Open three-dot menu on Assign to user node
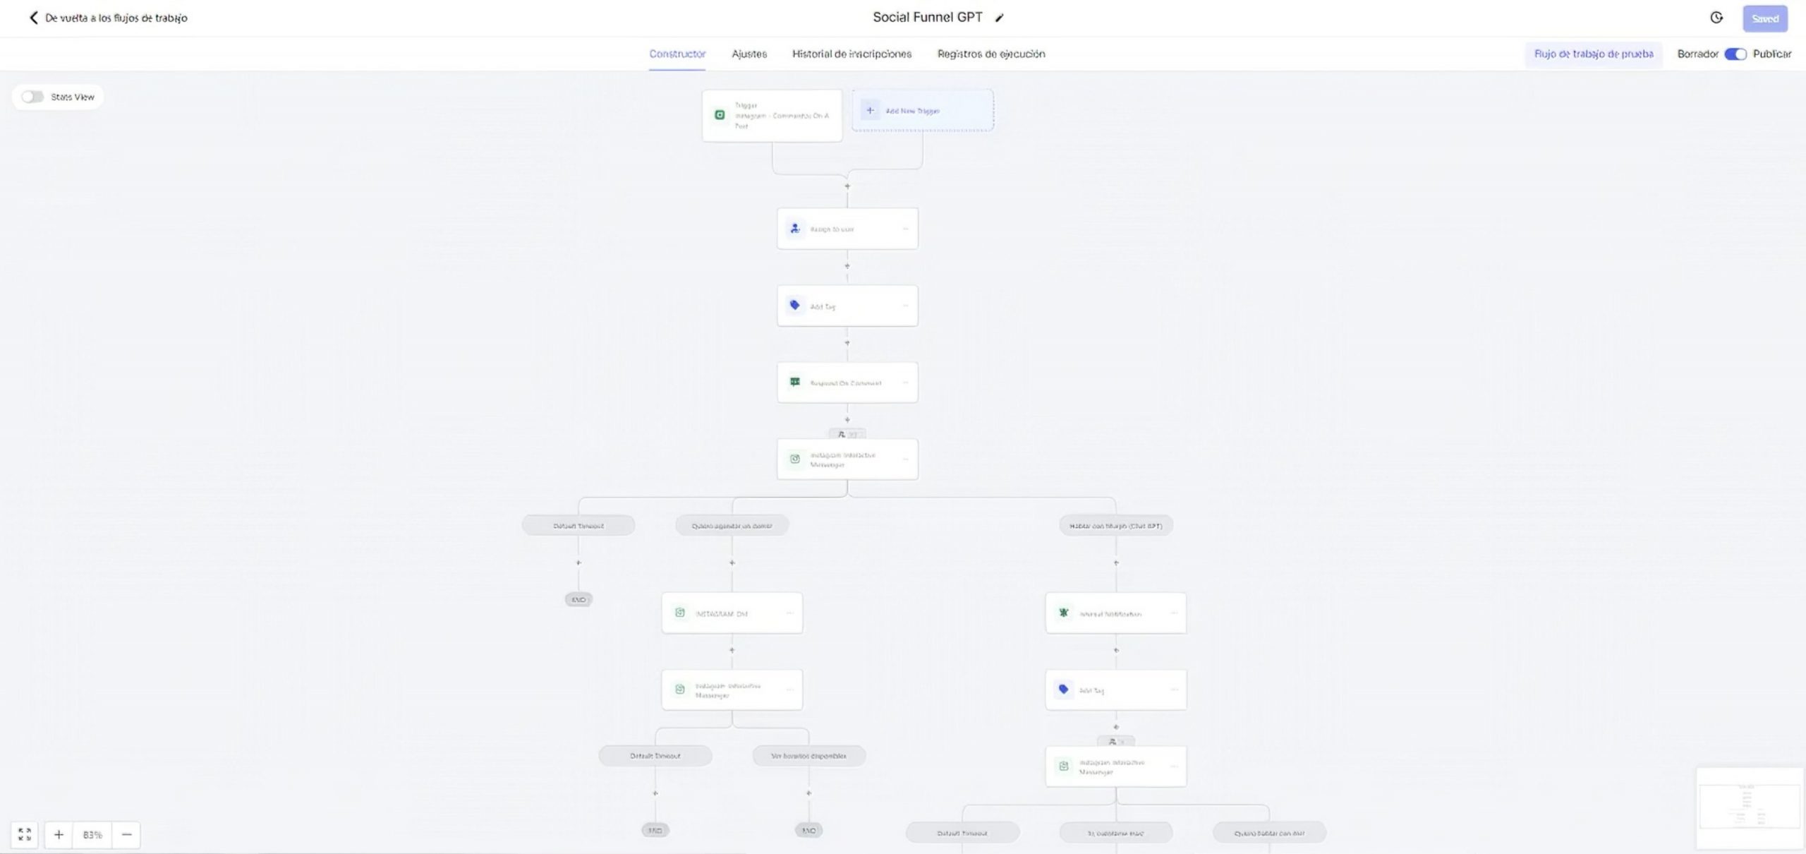The image size is (1806, 854). 905,229
